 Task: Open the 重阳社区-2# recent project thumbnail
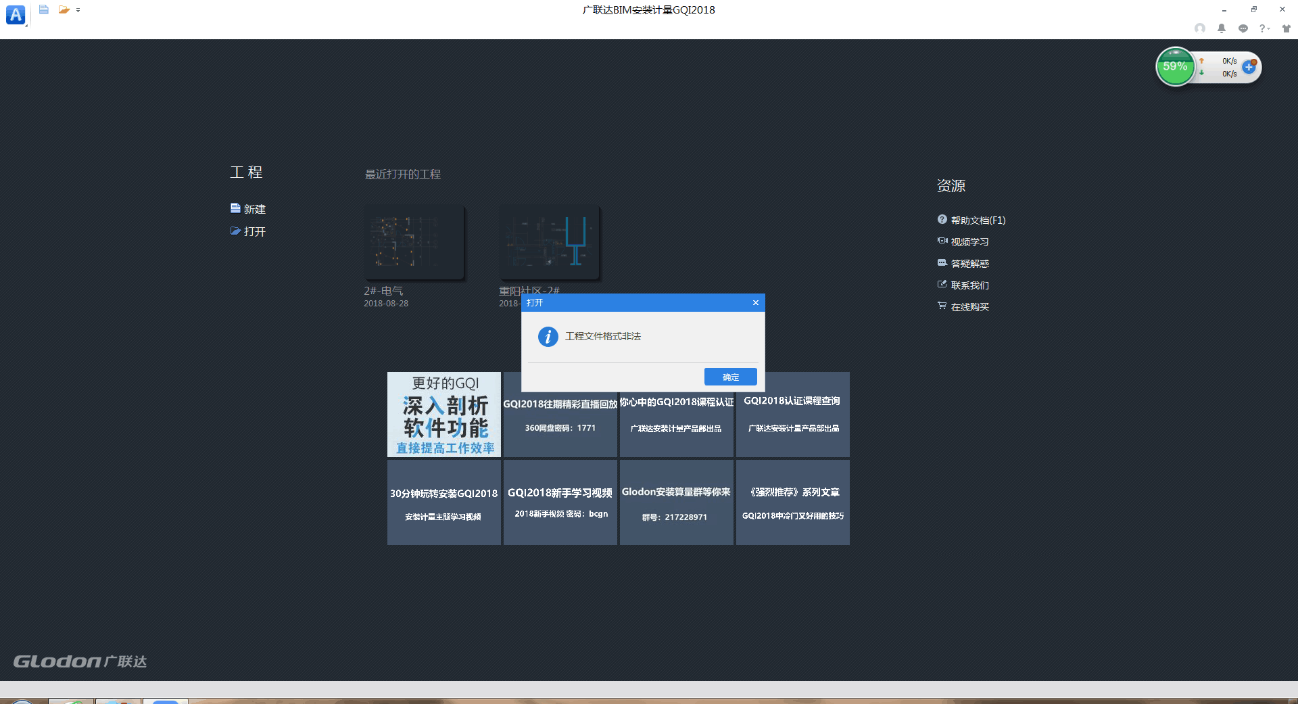pos(549,242)
